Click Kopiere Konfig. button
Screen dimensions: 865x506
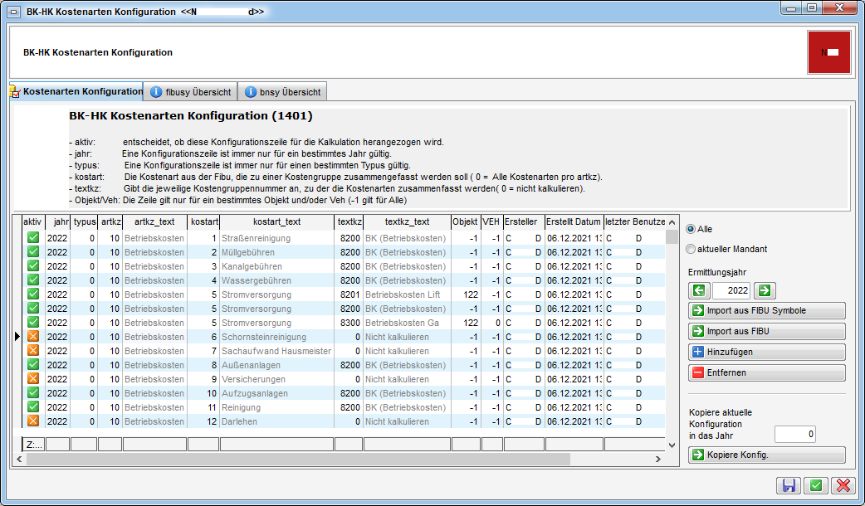[x=767, y=455]
